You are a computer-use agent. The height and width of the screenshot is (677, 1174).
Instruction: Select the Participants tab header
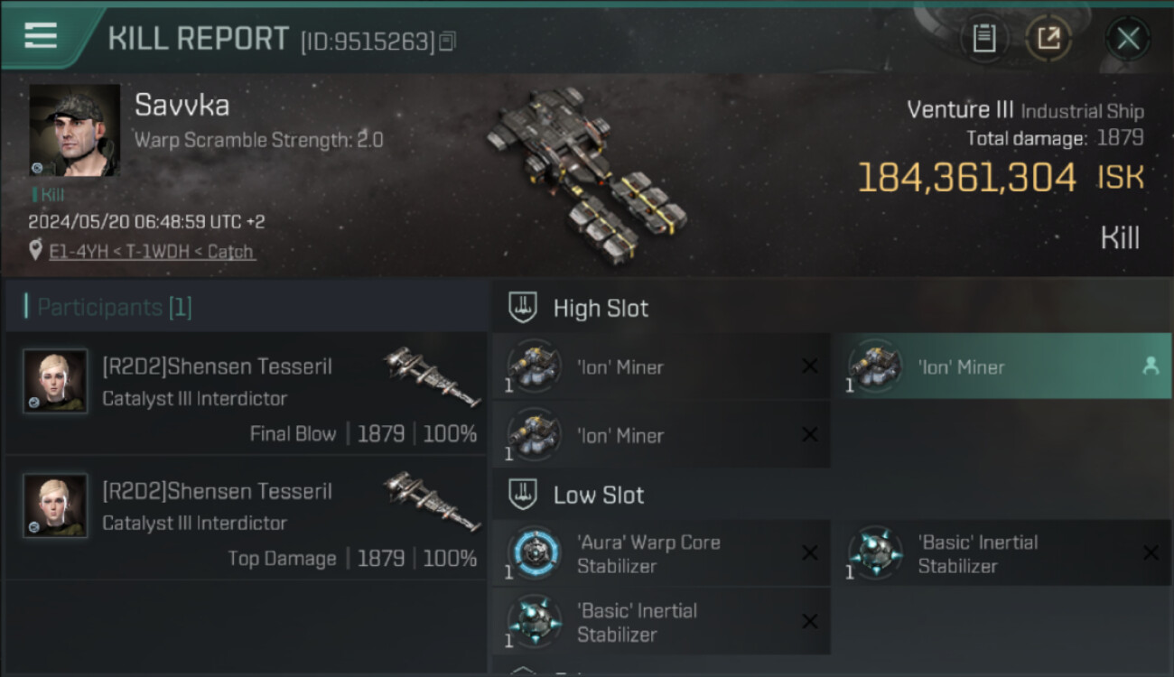(x=114, y=307)
